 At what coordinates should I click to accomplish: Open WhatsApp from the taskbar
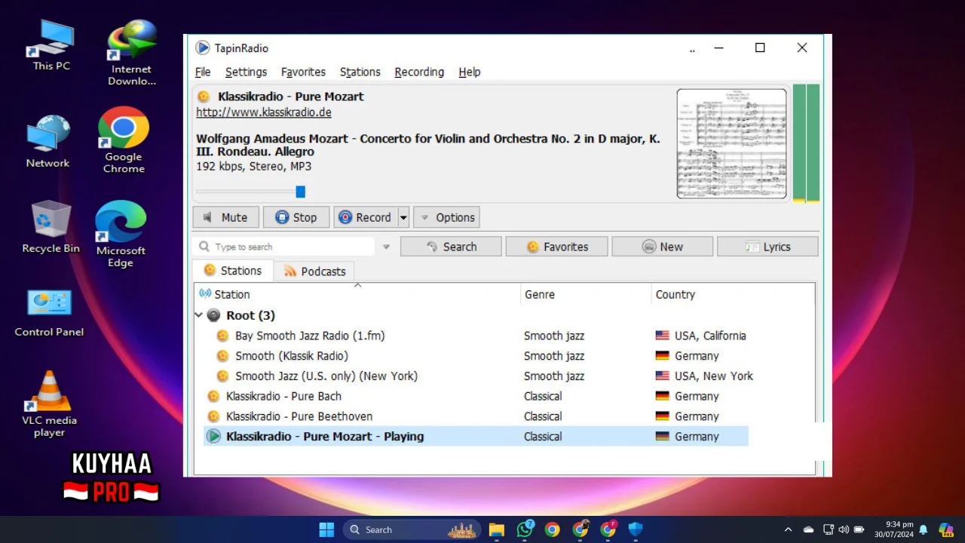(525, 529)
